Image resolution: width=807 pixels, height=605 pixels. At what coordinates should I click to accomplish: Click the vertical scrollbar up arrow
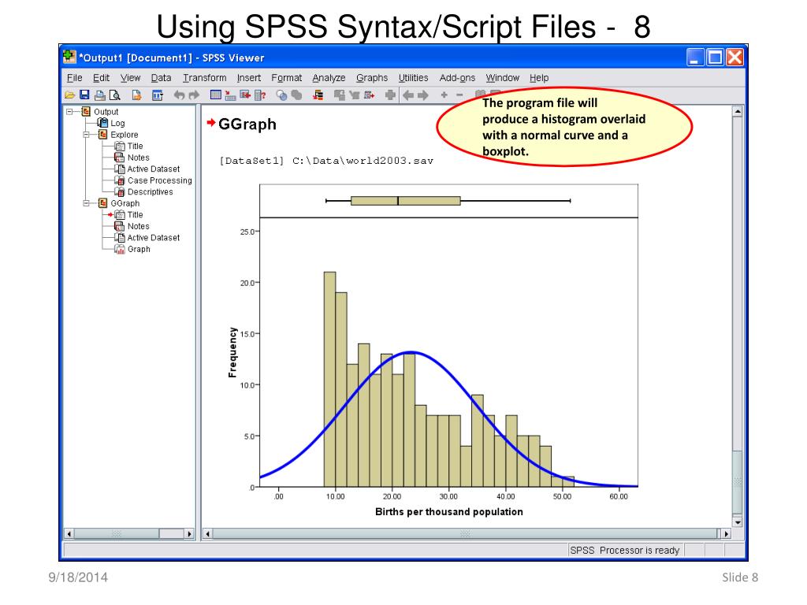pyautogui.click(x=738, y=111)
